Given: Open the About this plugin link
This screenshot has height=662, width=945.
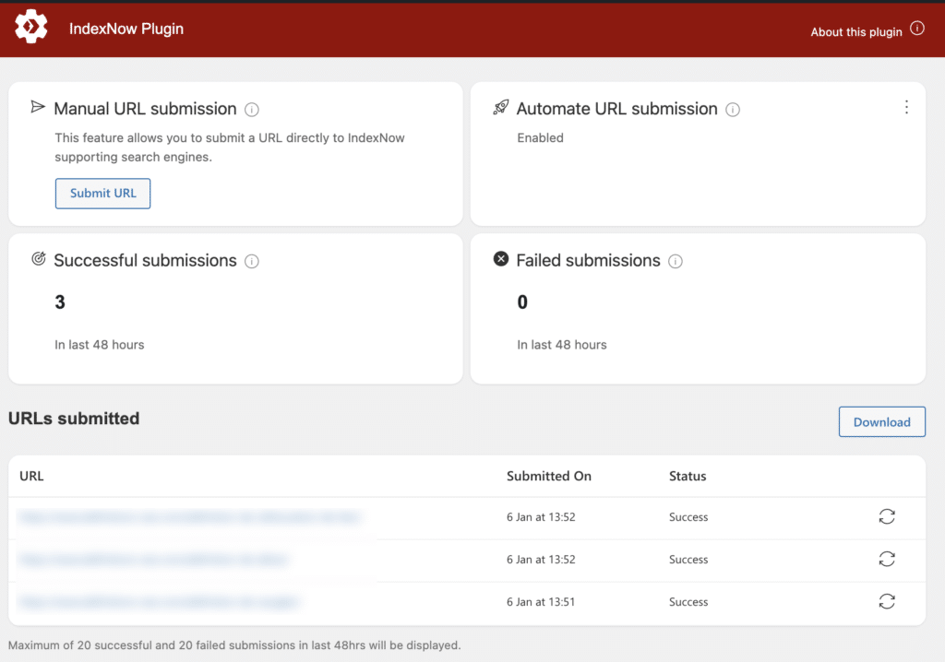Looking at the screenshot, I should 855,31.
